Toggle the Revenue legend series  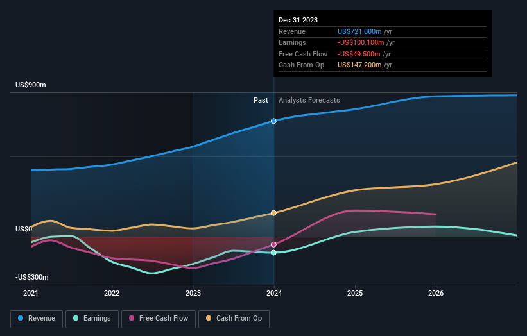37,319
